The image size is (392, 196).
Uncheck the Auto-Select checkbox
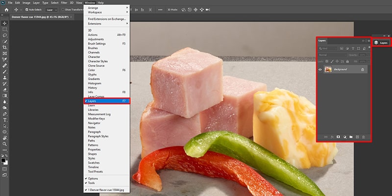pos(26,9)
